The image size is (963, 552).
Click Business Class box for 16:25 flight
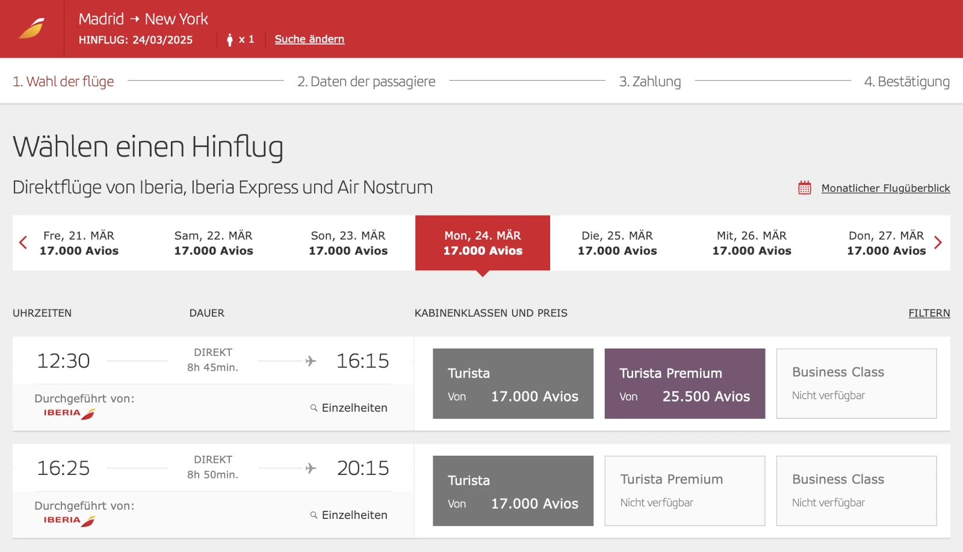tap(856, 491)
